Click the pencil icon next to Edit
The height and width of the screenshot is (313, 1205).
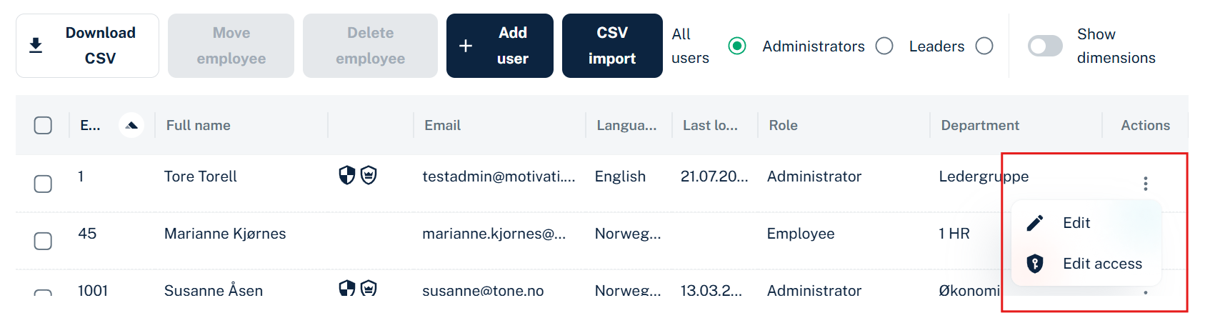1035,223
